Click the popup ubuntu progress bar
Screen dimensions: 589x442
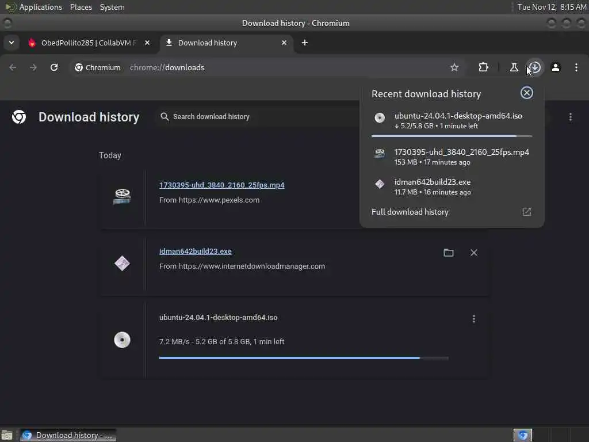coord(452,136)
